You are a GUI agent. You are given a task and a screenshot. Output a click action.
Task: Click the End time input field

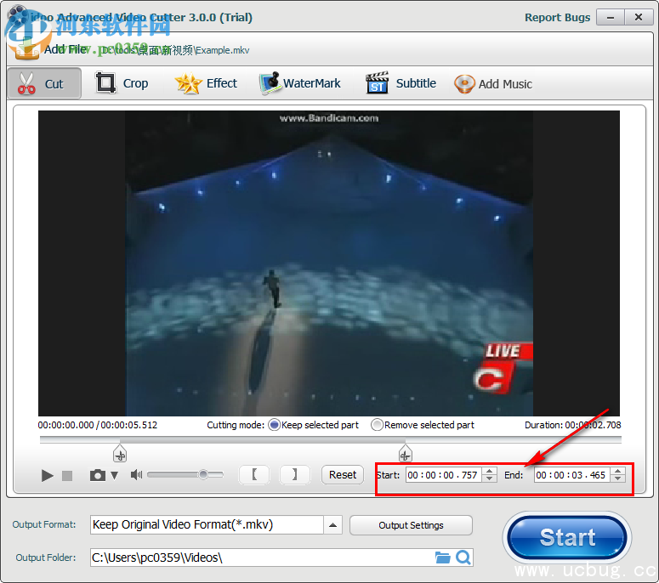point(572,475)
